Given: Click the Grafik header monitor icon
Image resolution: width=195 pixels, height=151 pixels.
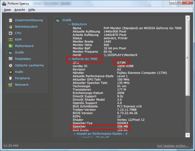Looking at the screenshot, I should point(58,20).
